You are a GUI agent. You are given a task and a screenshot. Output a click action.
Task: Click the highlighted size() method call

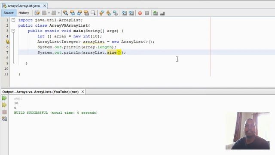click(x=114, y=53)
